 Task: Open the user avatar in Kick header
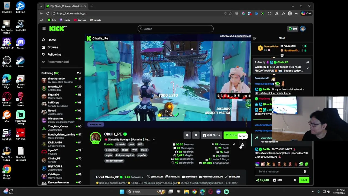pyautogui.click(x=303, y=29)
